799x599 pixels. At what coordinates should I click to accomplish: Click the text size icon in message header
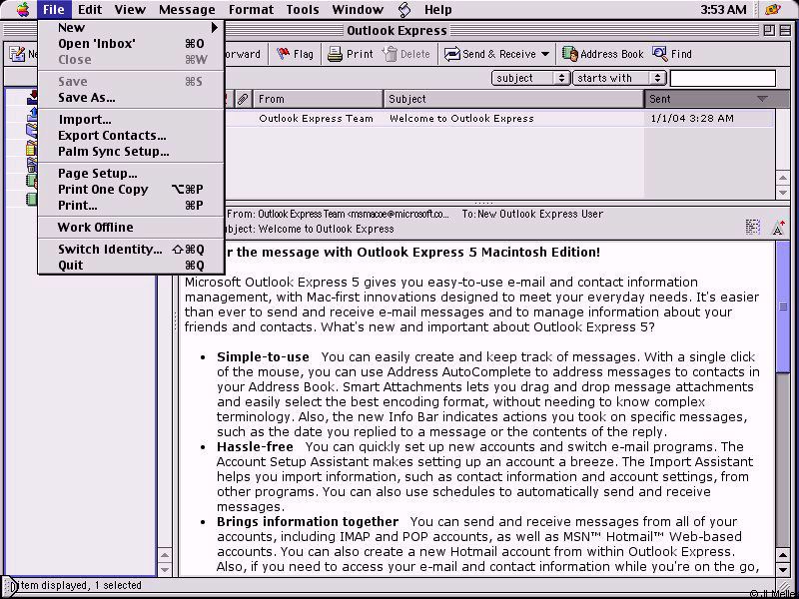point(778,228)
